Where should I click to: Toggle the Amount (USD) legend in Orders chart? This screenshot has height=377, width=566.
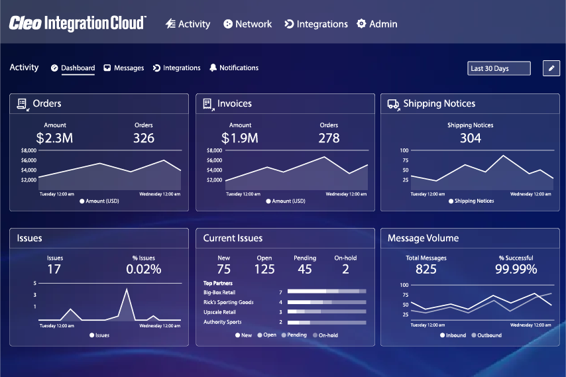pos(99,201)
